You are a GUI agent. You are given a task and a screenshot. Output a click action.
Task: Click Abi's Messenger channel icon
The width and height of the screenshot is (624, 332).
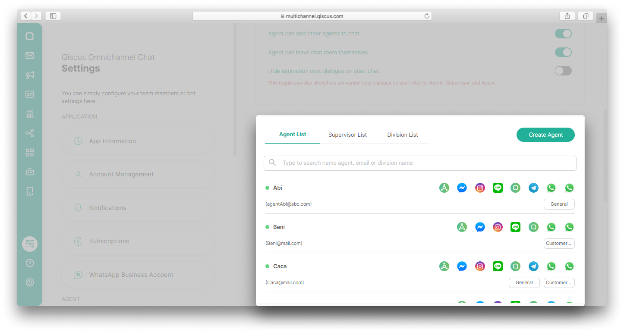point(462,188)
